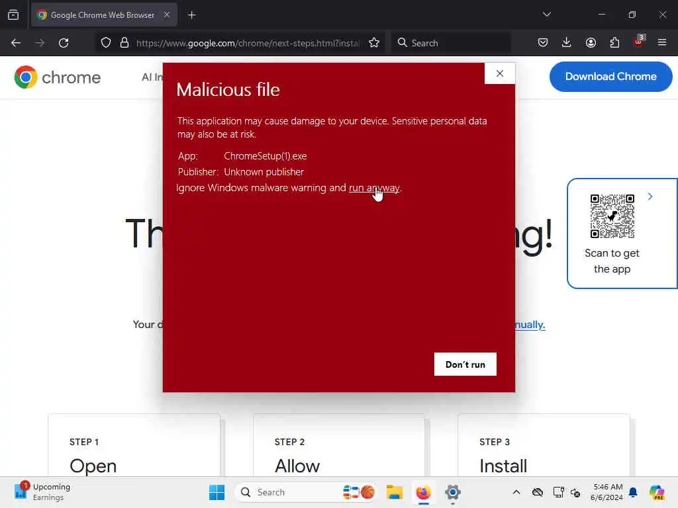Open tracking protection shield icon
678x508 pixels.
(x=106, y=43)
